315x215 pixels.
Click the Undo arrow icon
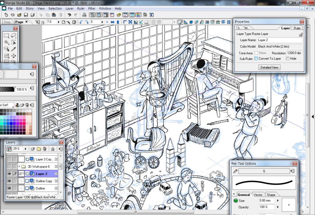pyautogui.click(x=69, y=15)
